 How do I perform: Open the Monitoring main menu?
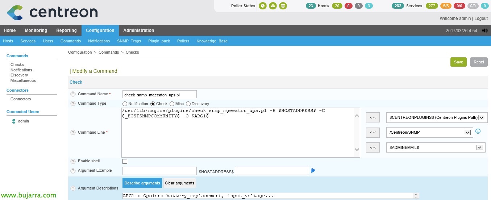36,30
